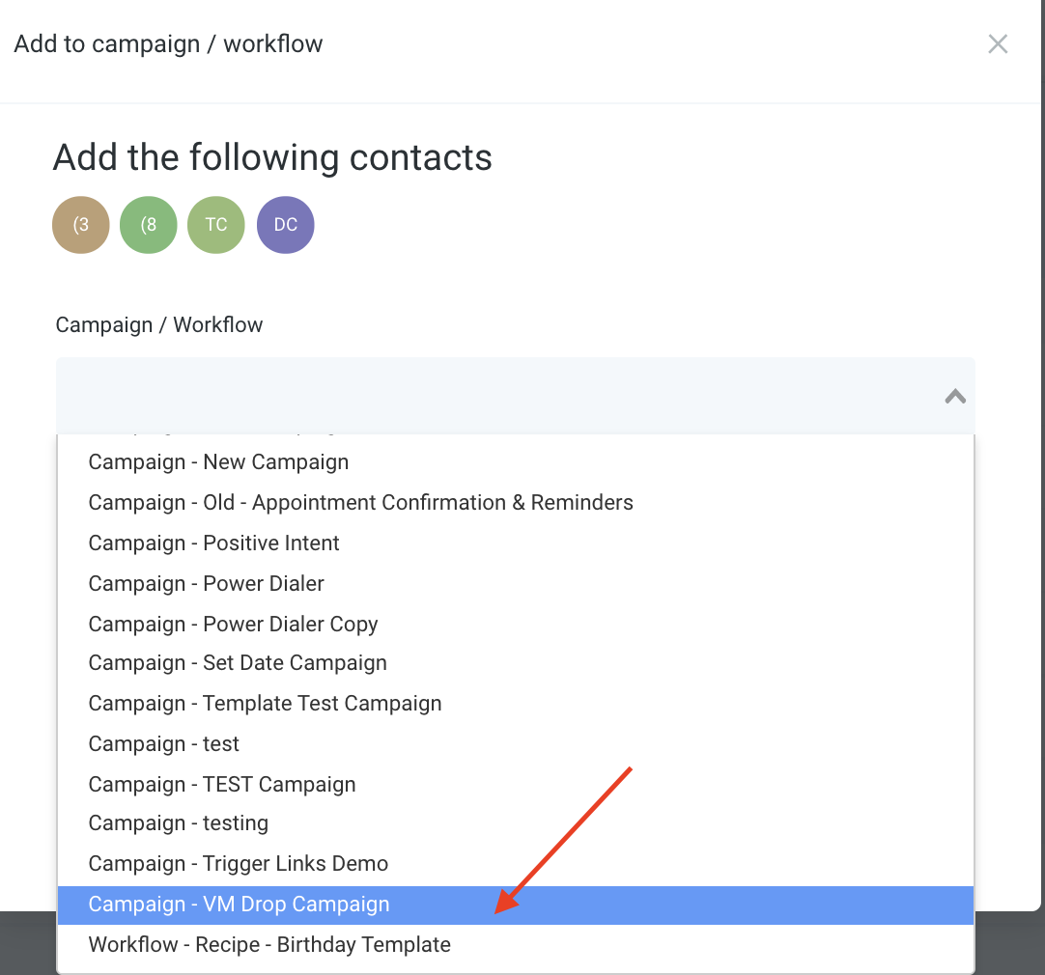Select Campaign - Power Dialer Copy
The width and height of the screenshot is (1045, 975).
(515, 624)
